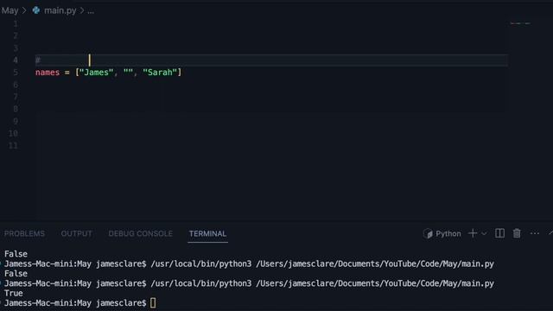Click main.py in the breadcrumb

tap(60, 10)
